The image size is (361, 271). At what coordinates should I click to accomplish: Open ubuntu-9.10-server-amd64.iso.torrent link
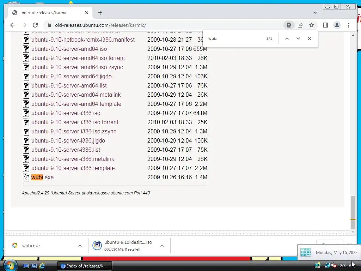(78, 58)
